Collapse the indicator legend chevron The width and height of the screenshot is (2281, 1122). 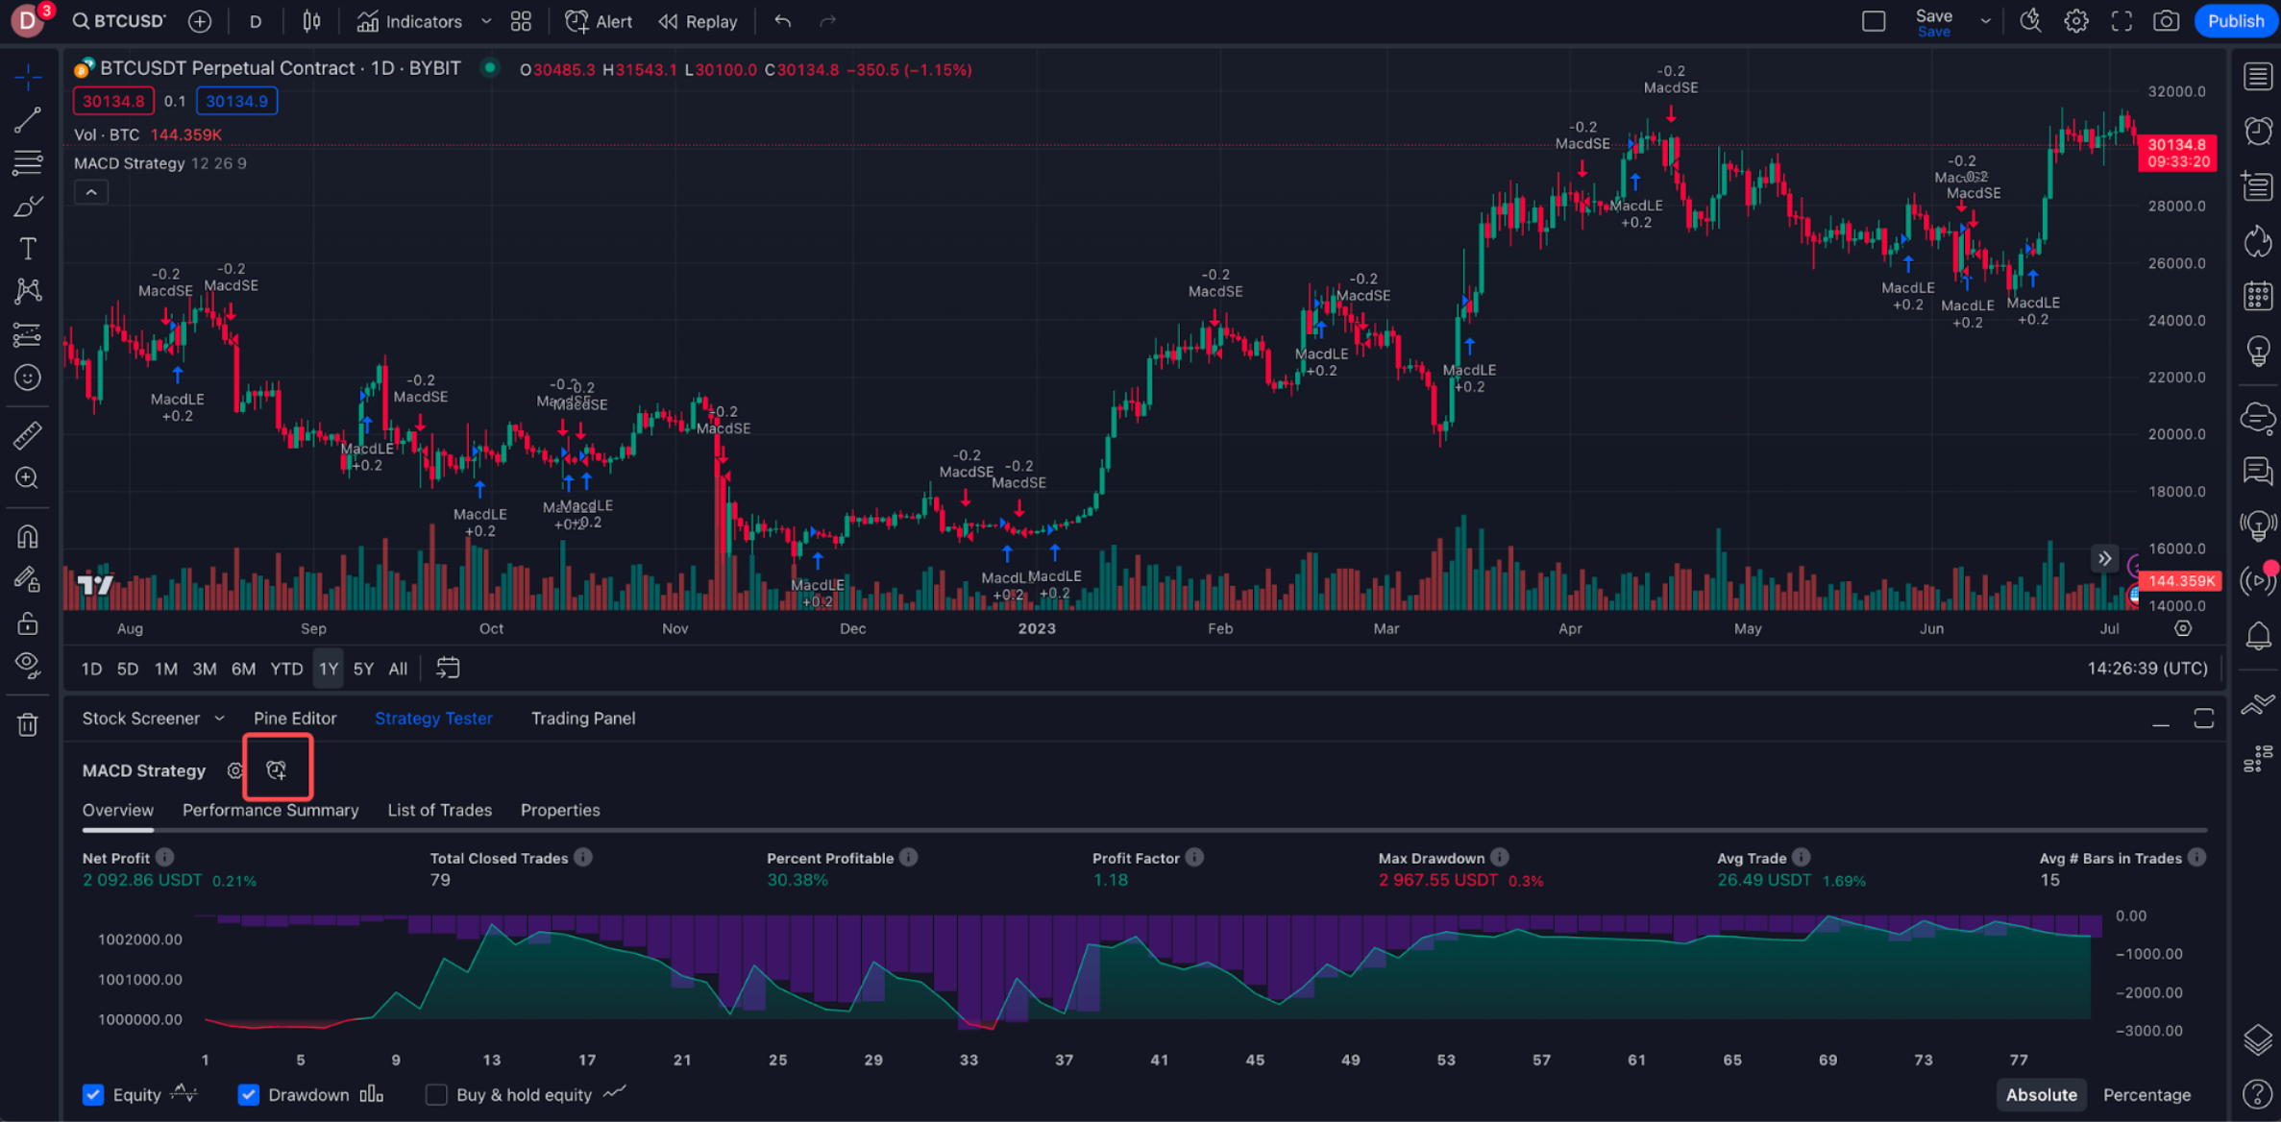point(91,193)
